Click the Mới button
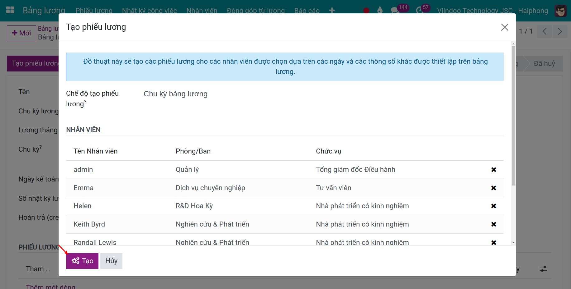The height and width of the screenshot is (289, 571). click(21, 33)
